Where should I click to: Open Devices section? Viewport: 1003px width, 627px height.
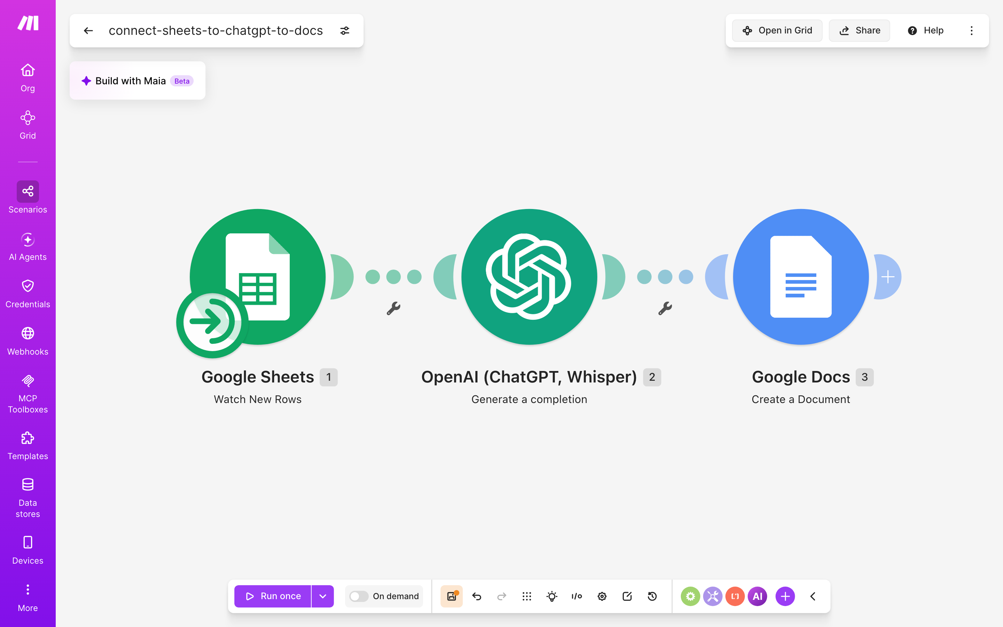click(28, 550)
